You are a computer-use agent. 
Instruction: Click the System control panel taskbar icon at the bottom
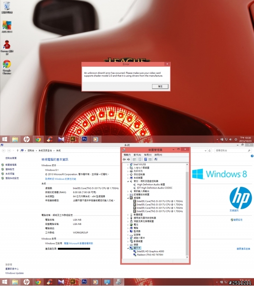(107, 282)
